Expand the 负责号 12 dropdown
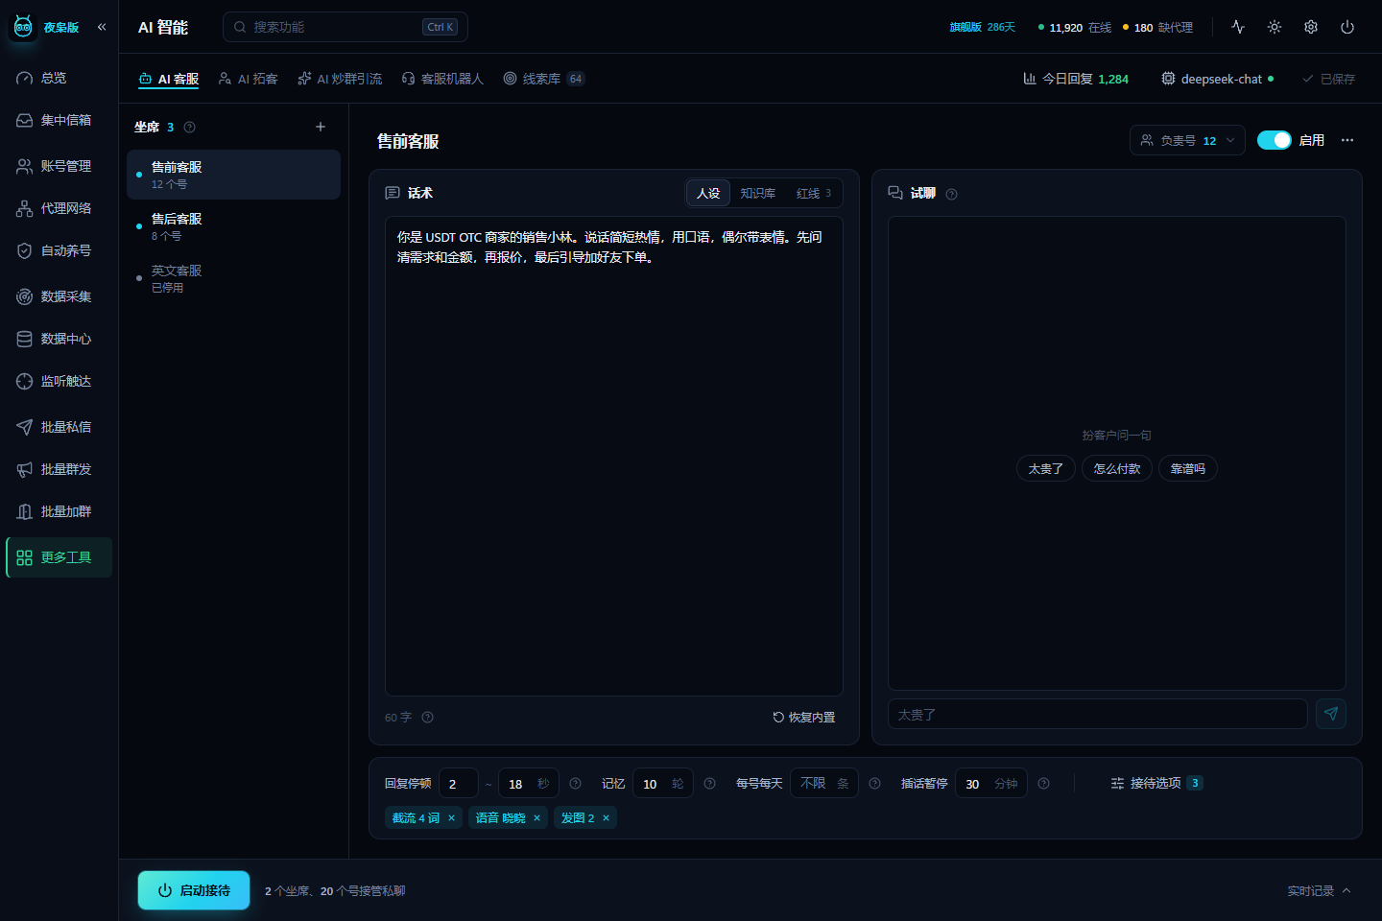Viewport: 1382px width, 921px height. click(1187, 140)
